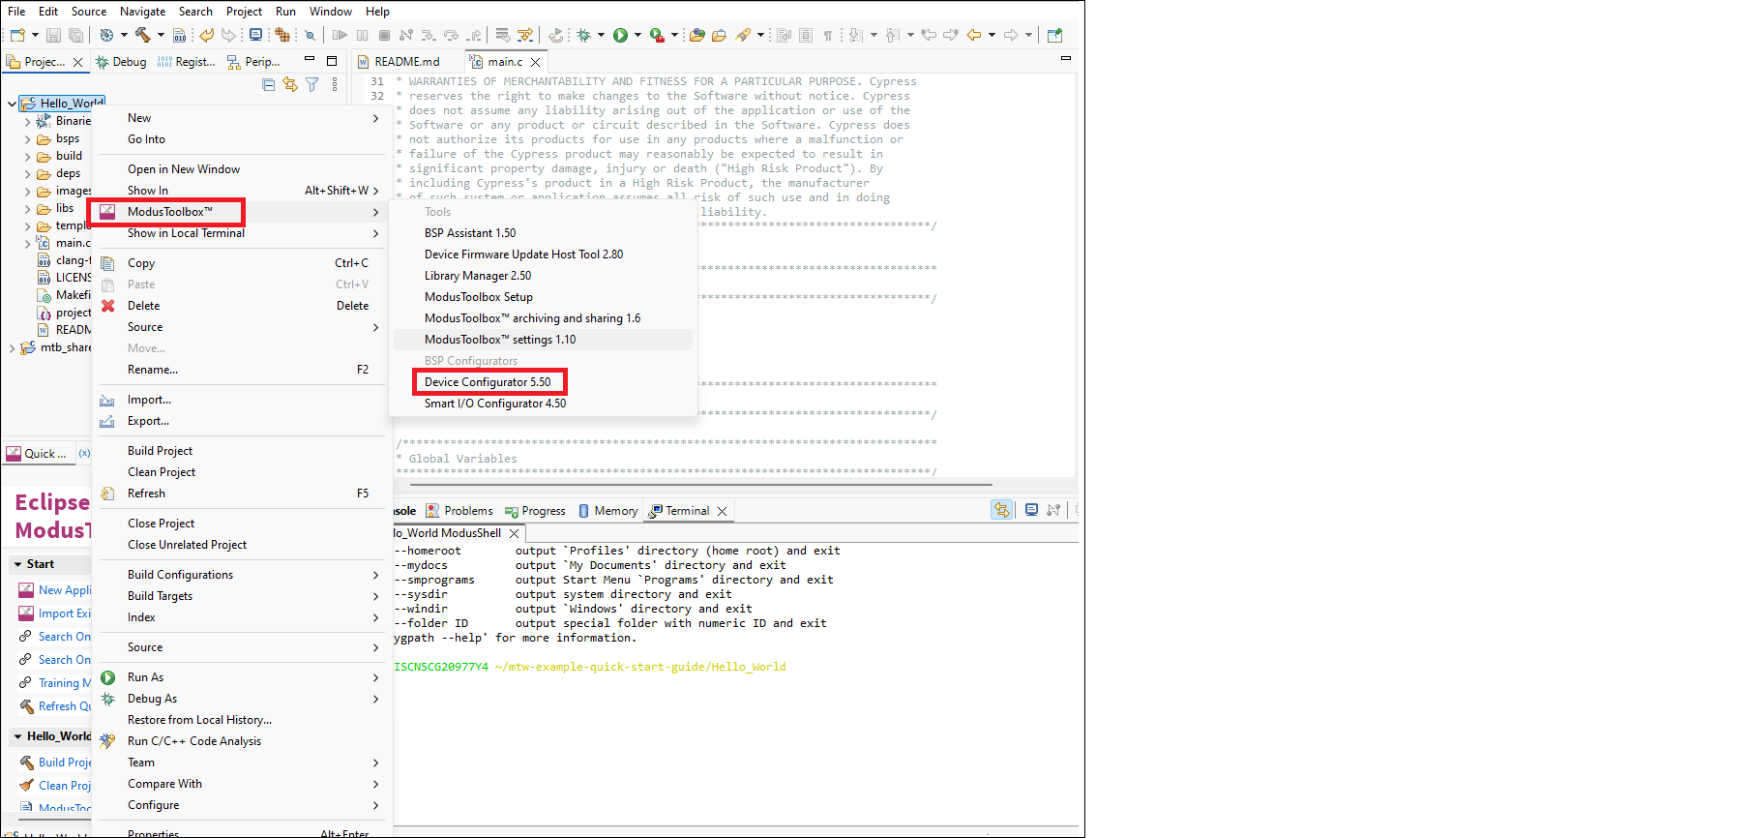Click the New Application link in Quick Panel
1747x838 pixels.
[x=64, y=590]
